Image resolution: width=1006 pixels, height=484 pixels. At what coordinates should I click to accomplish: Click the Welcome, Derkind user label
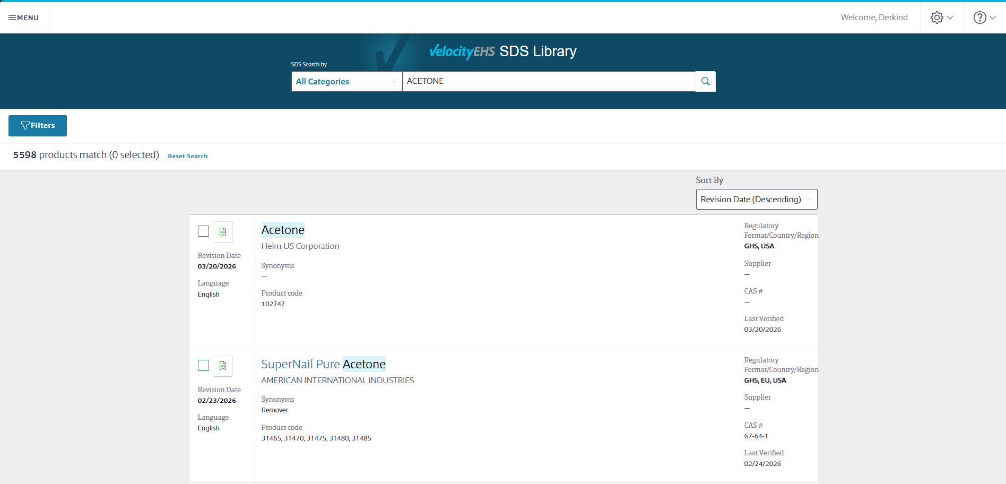(x=874, y=18)
